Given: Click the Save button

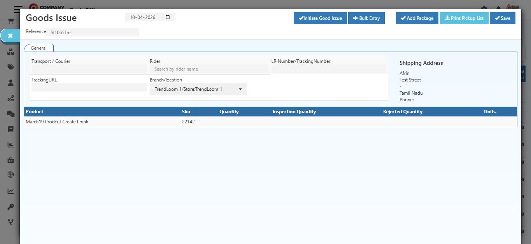Looking at the screenshot, I should 502,18.
